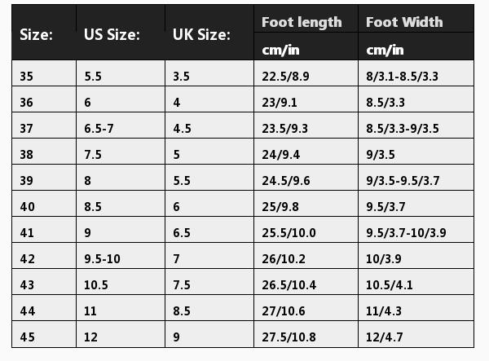Click the "US Size:" column header
Screen dimensions: 489x361
(112, 35)
